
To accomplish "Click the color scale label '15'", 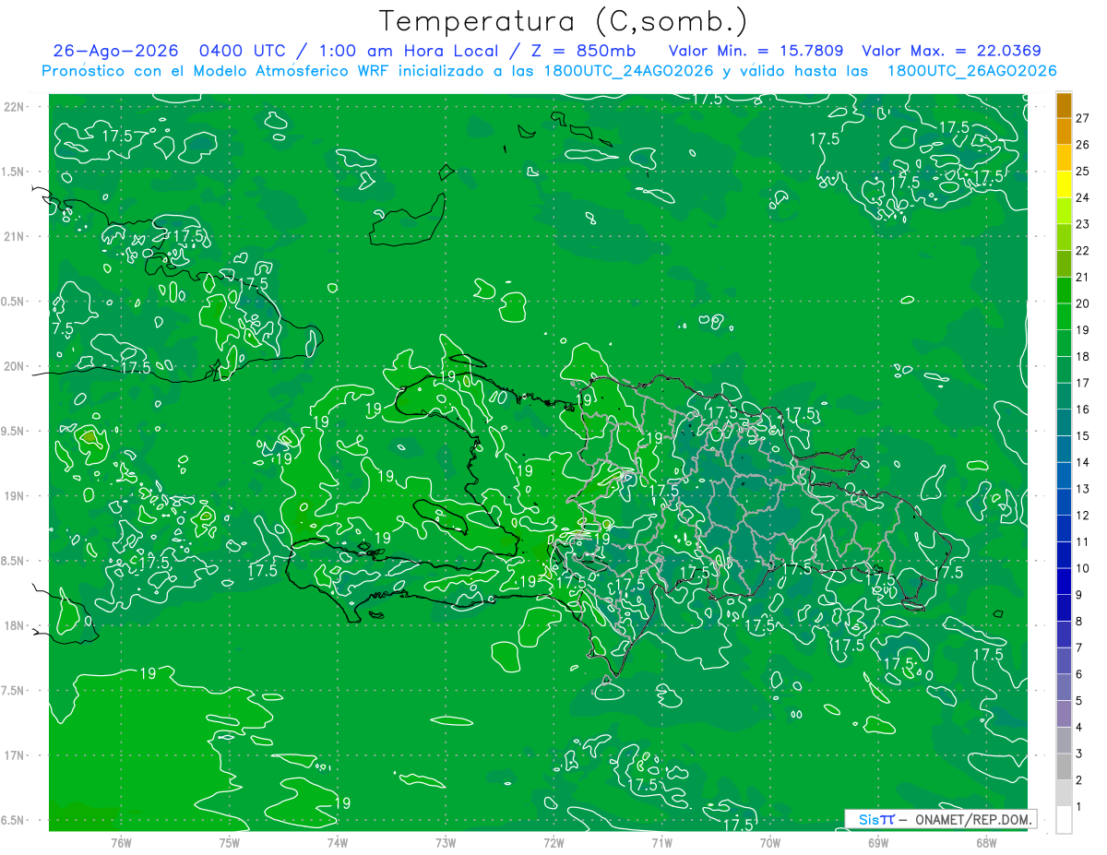I will click(x=1083, y=435).
